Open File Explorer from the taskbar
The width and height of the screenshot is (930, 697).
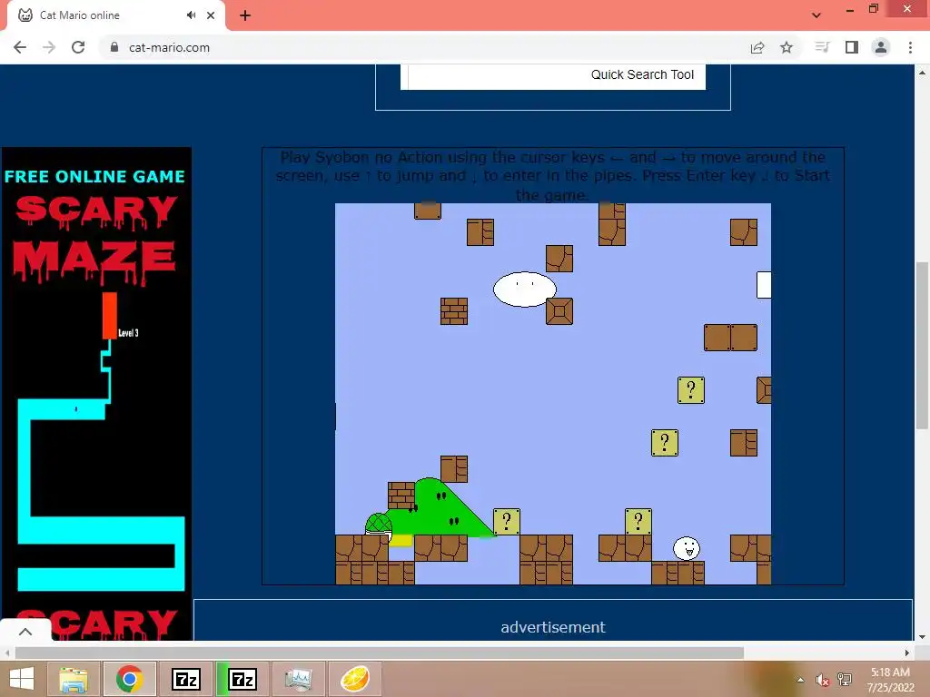[74, 679]
